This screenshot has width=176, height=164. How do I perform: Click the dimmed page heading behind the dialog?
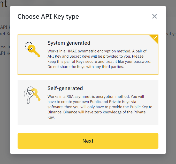[4, 4]
